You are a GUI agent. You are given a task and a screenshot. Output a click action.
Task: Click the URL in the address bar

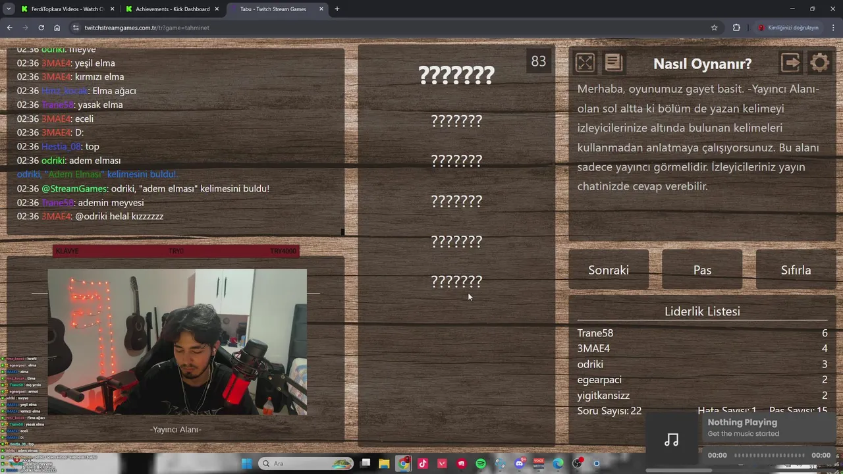click(147, 28)
